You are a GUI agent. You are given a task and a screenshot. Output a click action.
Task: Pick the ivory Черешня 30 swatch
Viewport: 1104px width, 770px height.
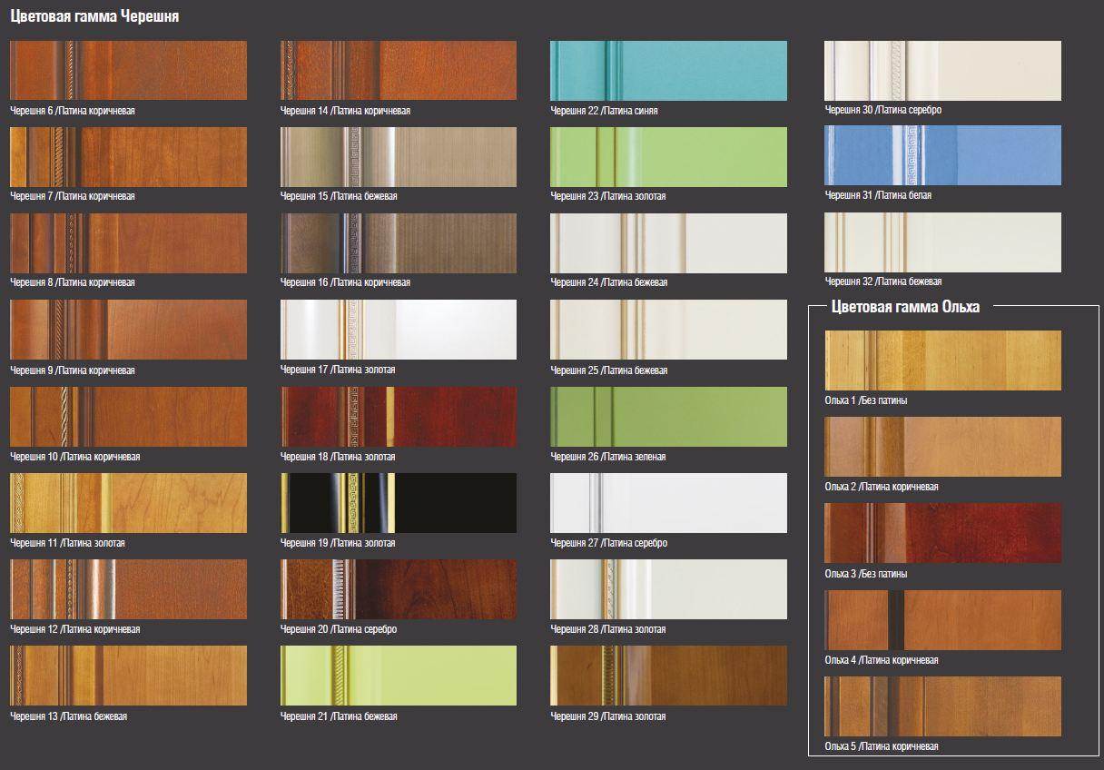(942, 70)
